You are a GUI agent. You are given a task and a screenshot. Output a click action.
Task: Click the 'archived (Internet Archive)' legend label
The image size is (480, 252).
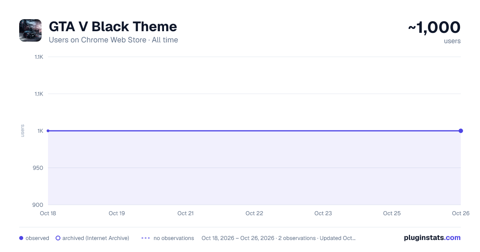[x=96, y=238]
